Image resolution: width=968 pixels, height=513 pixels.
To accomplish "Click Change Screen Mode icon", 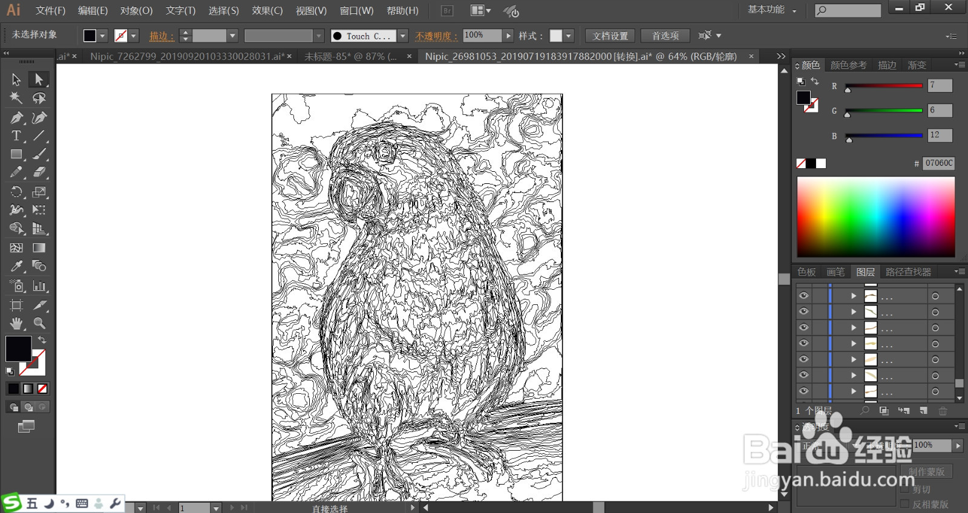I will tap(26, 426).
